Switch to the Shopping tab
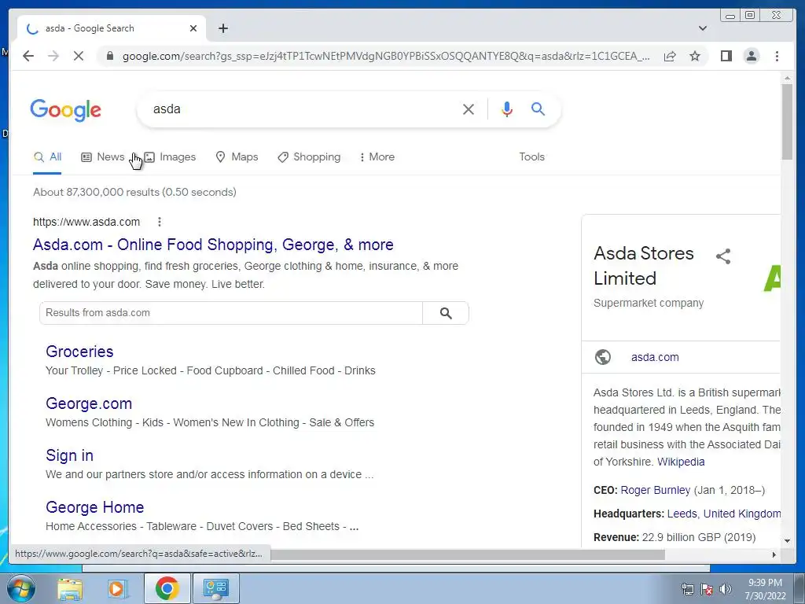 point(309,157)
